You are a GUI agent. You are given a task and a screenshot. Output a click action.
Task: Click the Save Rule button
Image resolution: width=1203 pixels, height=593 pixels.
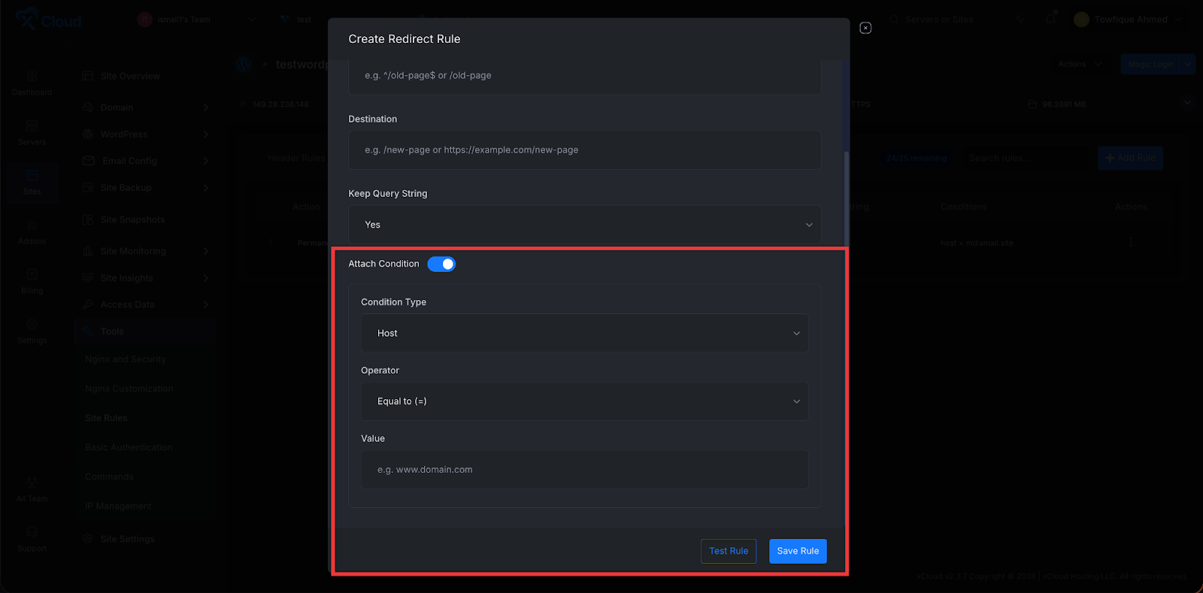pos(797,551)
